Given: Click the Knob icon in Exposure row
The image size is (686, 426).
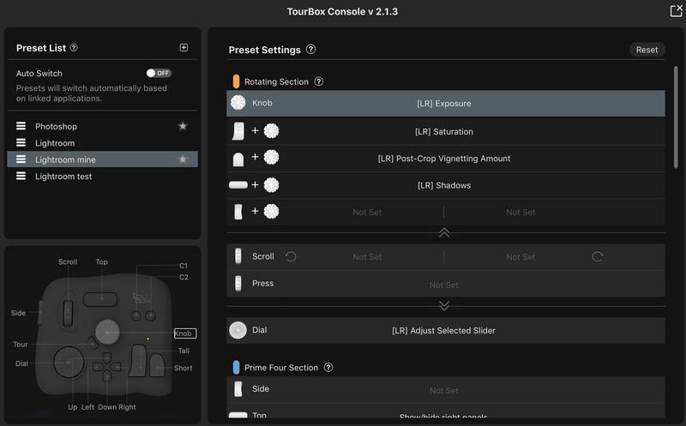Looking at the screenshot, I should [238, 103].
